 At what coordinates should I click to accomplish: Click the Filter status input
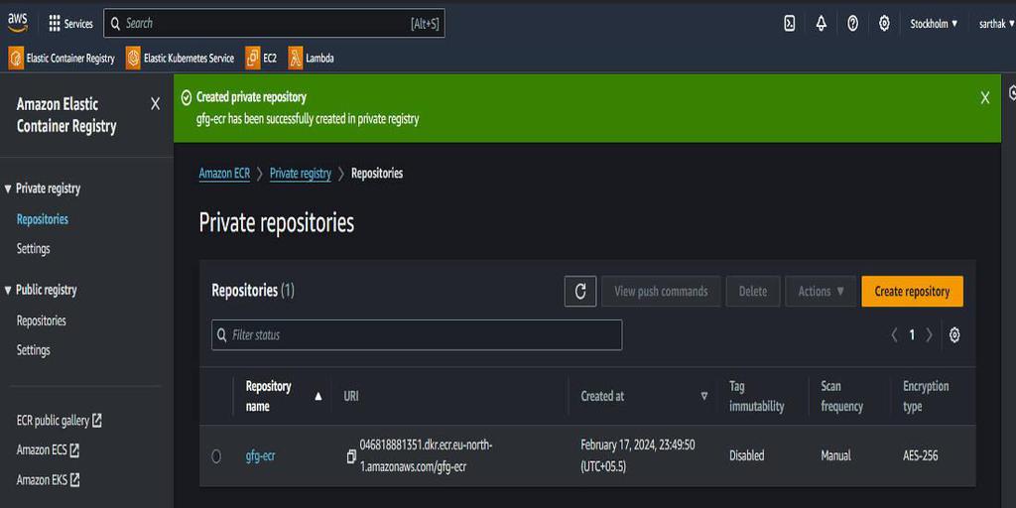(x=417, y=335)
